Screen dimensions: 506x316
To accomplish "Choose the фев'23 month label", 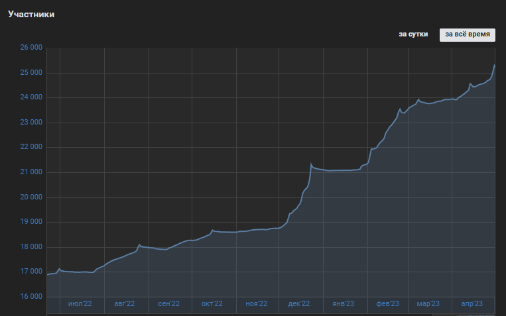I will pos(387,304).
